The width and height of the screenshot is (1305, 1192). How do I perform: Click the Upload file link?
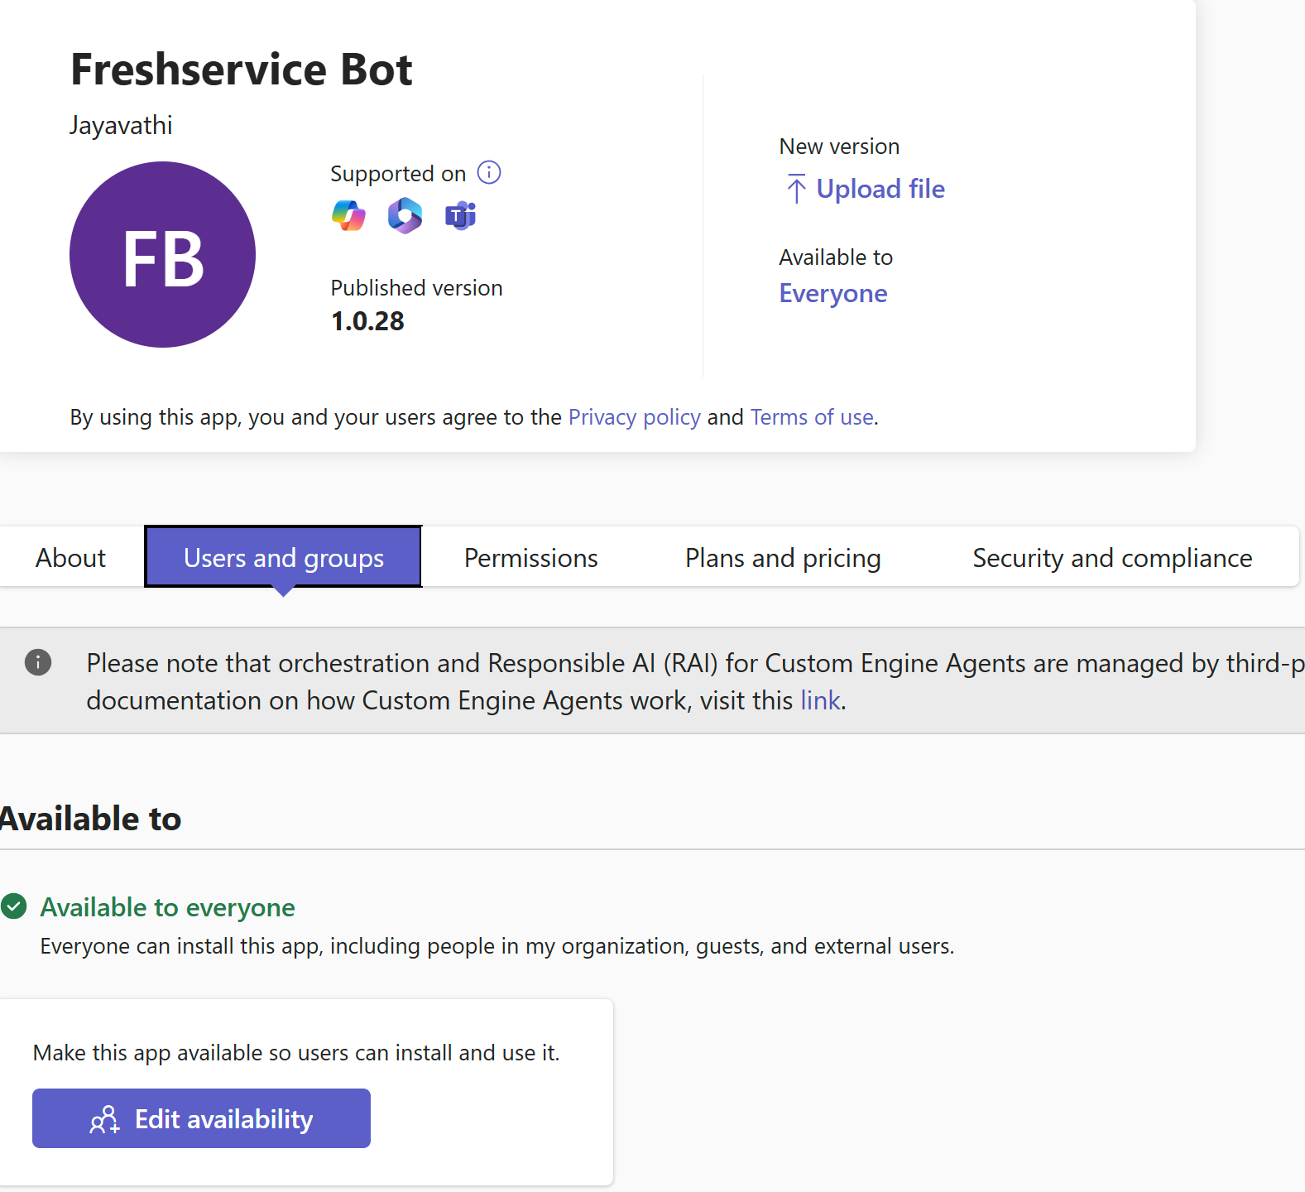point(880,189)
